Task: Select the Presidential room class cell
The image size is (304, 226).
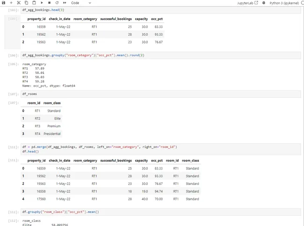Action: [x=52, y=134]
